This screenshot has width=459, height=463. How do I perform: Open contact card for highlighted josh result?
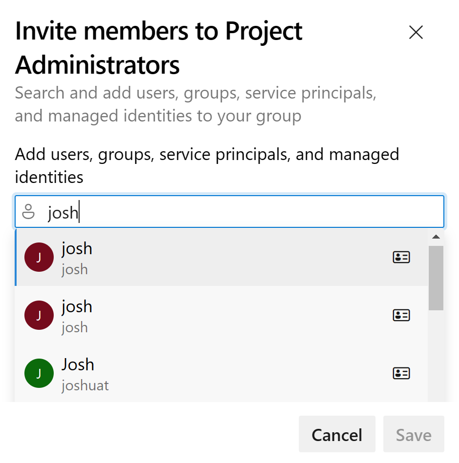click(401, 257)
